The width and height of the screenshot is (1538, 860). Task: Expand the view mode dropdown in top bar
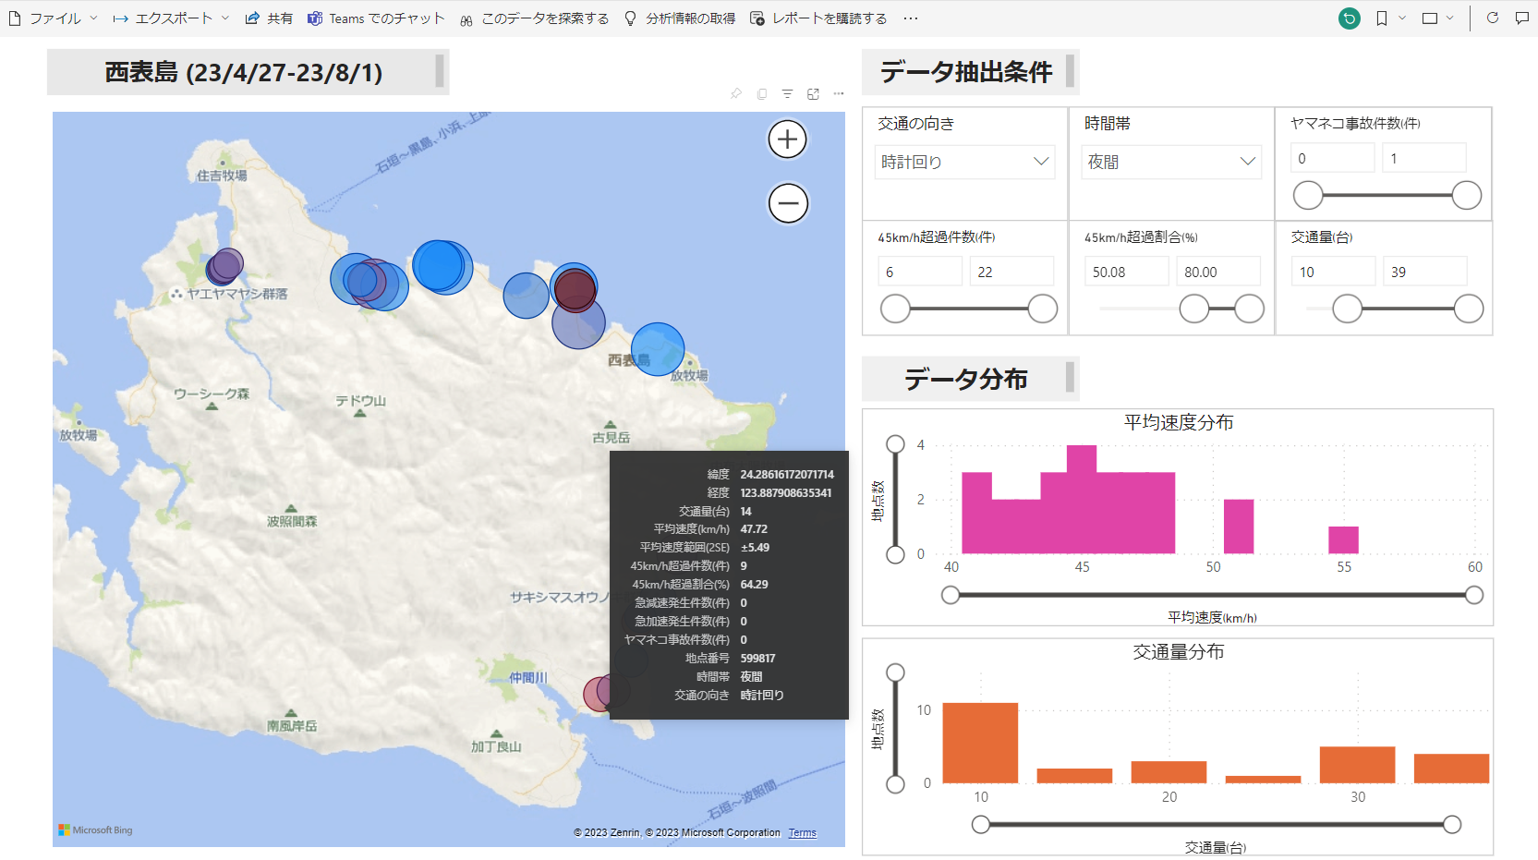pos(1437,18)
